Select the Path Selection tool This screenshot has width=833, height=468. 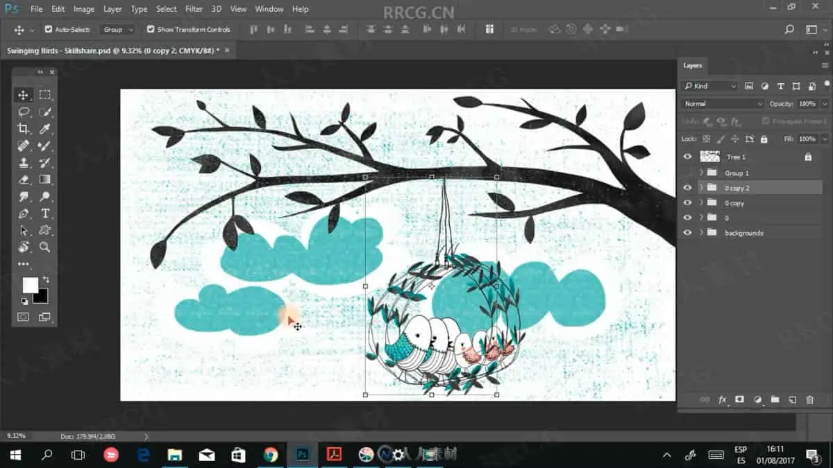pyautogui.click(x=24, y=230)
